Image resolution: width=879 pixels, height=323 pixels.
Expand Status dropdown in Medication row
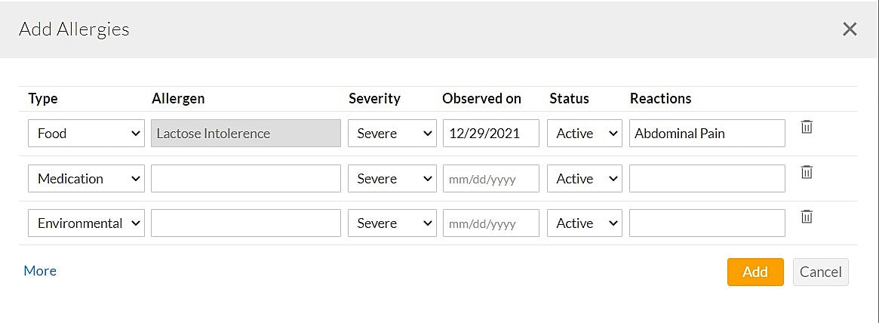click(585, 179)
